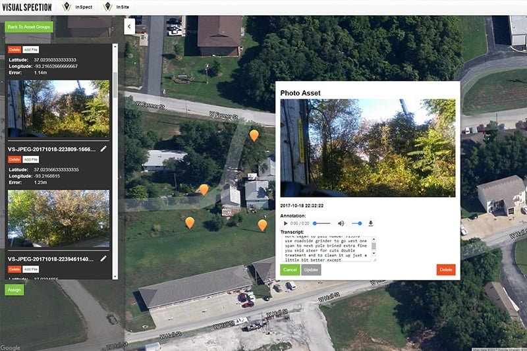
Task: Click the Google logo on map
Action: [x=10, y=348]
